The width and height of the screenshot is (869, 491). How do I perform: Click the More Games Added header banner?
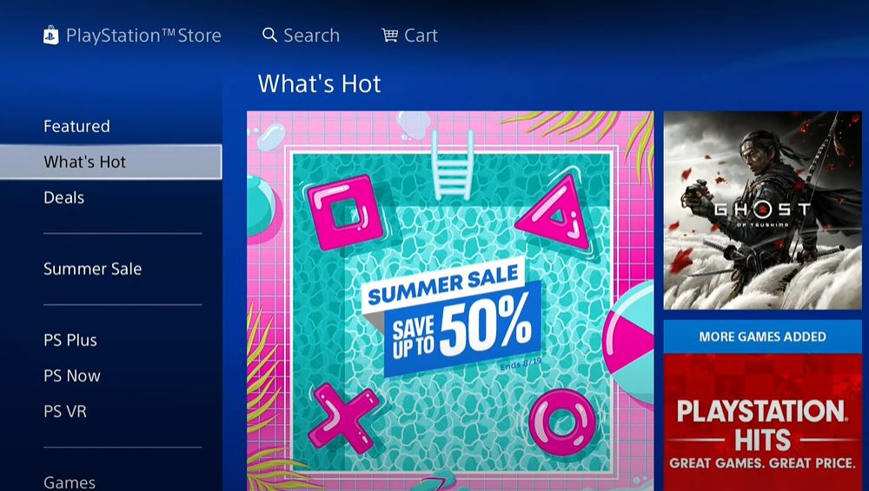click(763, 336)
